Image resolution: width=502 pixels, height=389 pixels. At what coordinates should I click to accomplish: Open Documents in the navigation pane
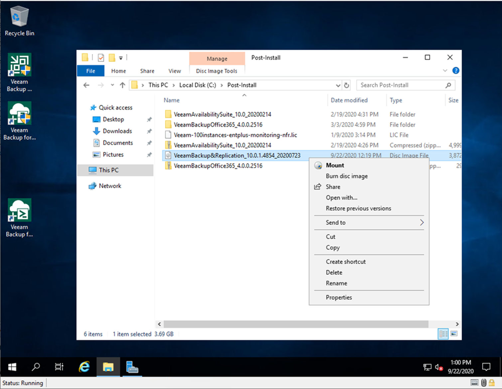coord(118,143)
